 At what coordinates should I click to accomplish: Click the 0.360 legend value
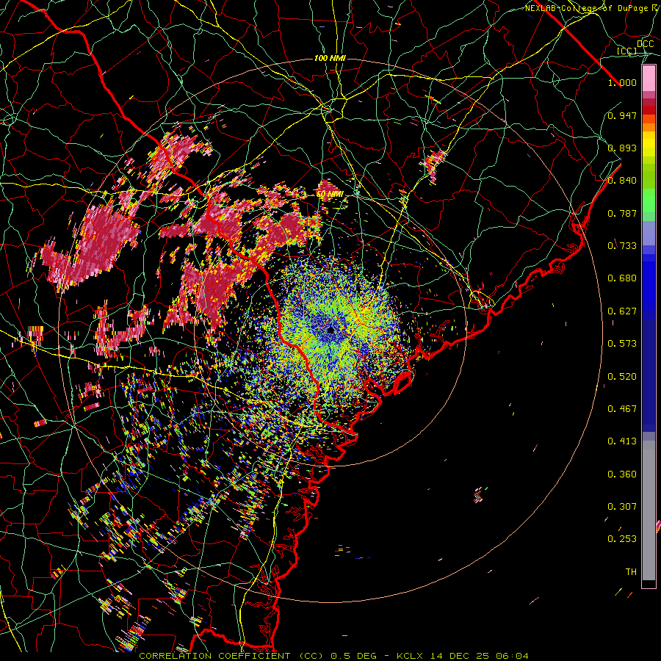(x=622, y=474)
